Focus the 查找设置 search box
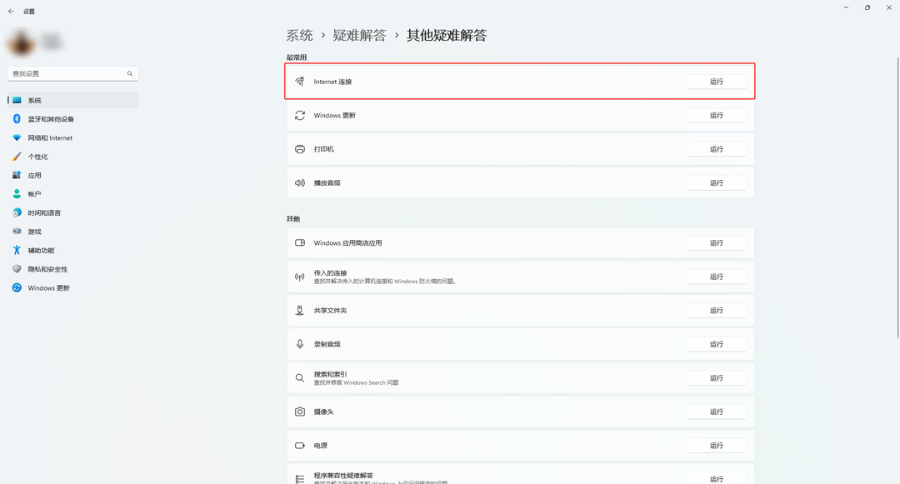 [72, 73]
